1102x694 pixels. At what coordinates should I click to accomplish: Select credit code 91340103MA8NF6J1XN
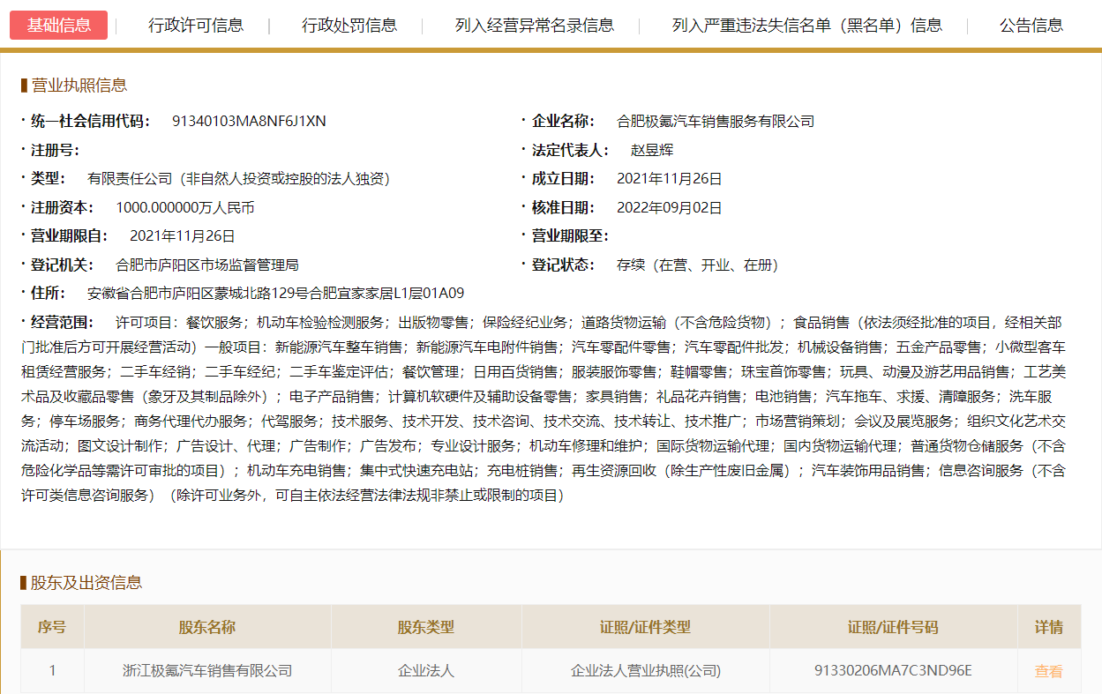pos(249,122)
